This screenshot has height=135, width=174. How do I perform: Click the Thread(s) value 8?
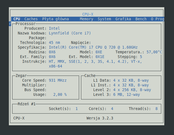pyautogui.click(x=157, y=109)
